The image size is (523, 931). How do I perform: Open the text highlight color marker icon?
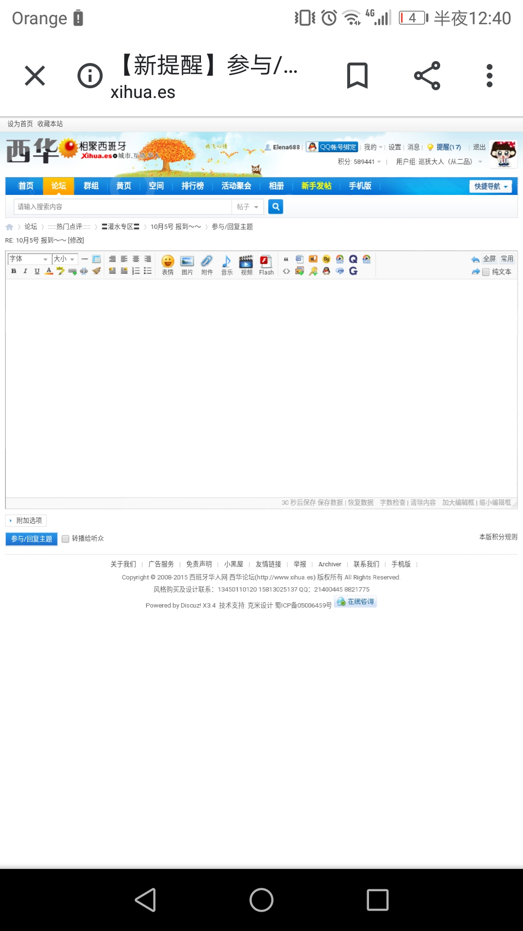point(61,271)
